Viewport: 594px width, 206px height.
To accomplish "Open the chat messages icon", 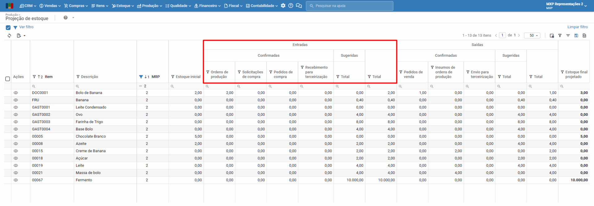I will (299, 6).
